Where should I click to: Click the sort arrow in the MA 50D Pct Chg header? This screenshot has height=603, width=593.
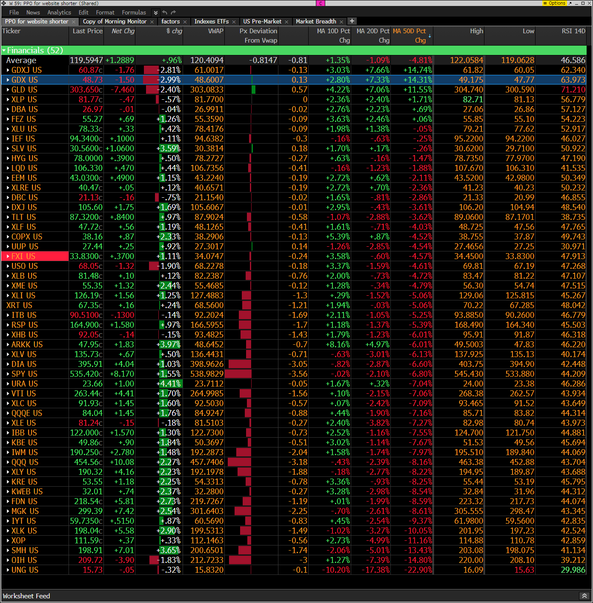[430, 36]
